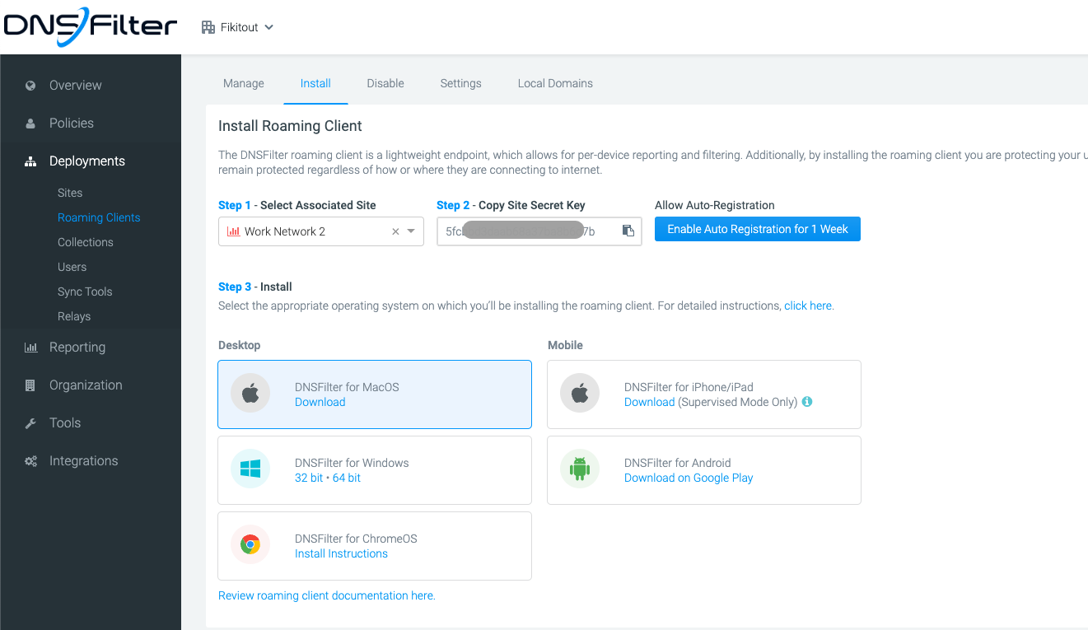Copy the site secret key clipboard icon
The image size is (1088, 630).
click(x=628, y=231)
